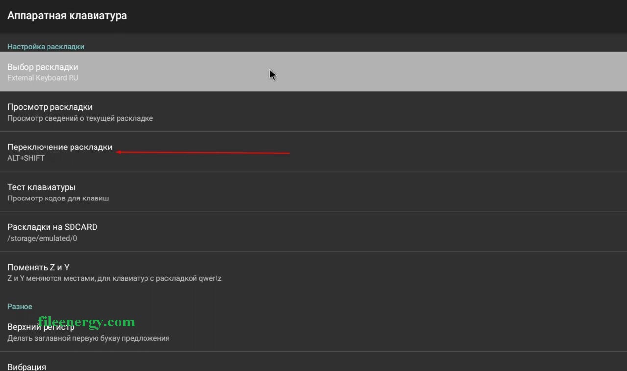
Task: Toggle the Вибрация setting
Action: click(313, 362)
